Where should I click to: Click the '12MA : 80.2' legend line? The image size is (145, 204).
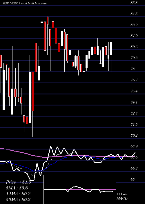coord(18,194)
